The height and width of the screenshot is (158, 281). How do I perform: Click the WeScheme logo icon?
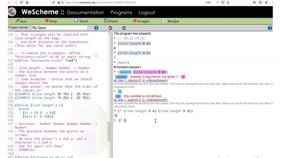pyautogui.click(x=12, y=12)
